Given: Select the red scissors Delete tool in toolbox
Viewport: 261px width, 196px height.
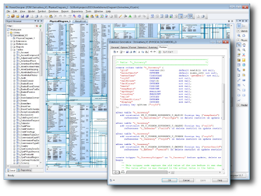Looking at the screenshot, I should point(244,55).
